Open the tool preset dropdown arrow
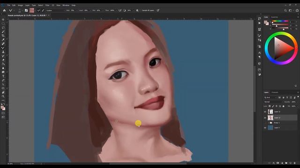This screenshot has width=300, height=168. point(14,10)
